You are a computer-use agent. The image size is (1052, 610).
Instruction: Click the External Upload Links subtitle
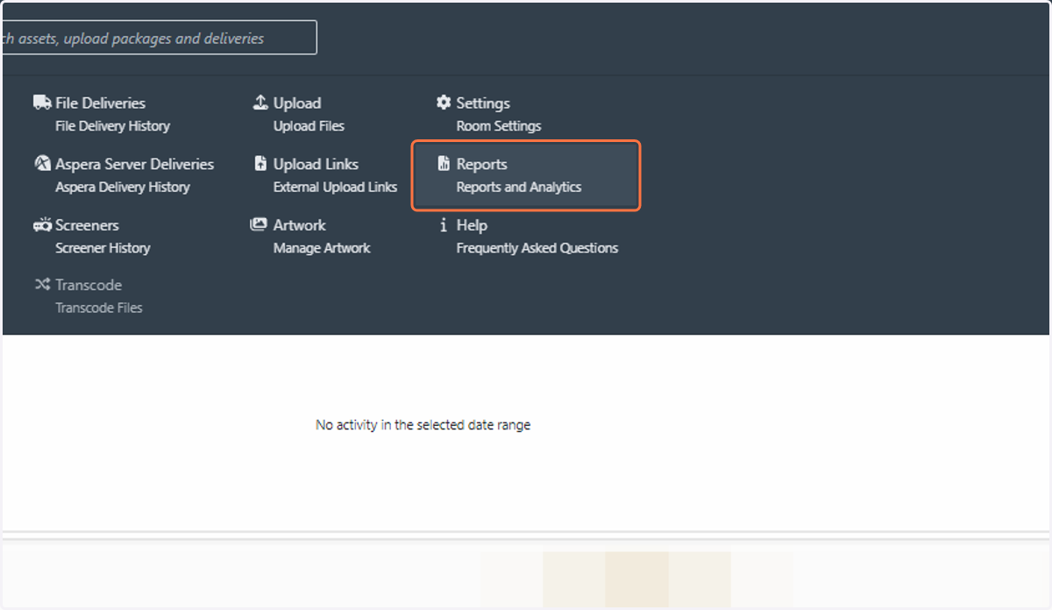pos(335,188)
